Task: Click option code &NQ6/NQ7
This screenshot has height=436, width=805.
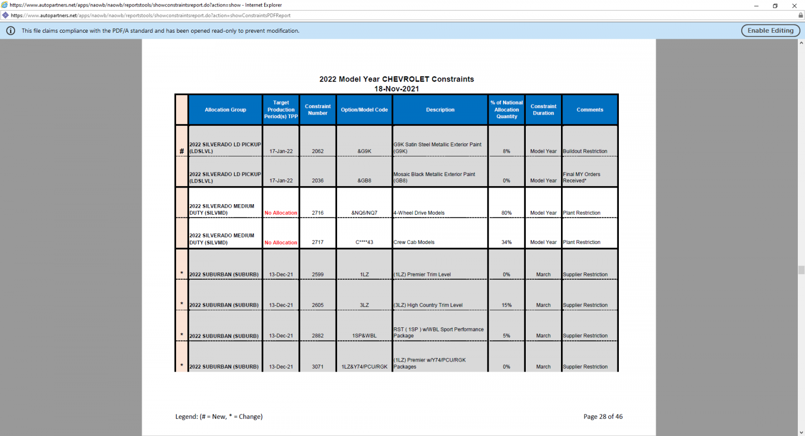Action: (364, 213)
